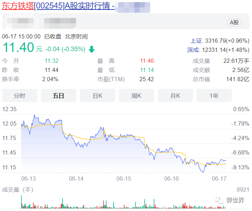The image size is (252, 211).
Task: Switch to 周K candlestick view
Action: 136,96
